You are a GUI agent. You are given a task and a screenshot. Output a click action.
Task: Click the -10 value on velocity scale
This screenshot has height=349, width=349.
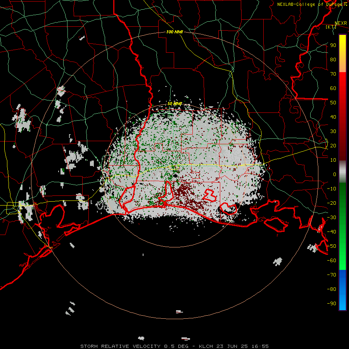332,189
